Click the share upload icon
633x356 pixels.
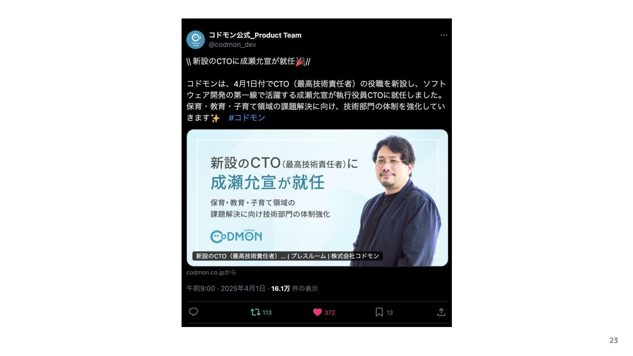point(441,312)
